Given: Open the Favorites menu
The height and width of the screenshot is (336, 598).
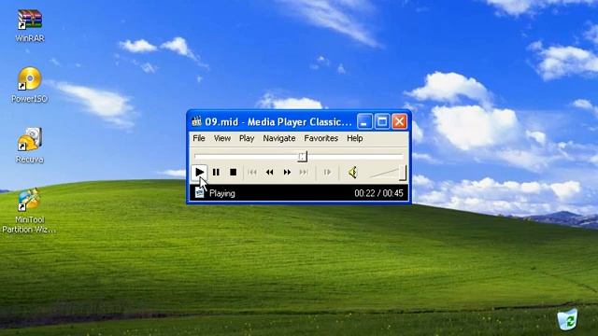Looking at the screenshot, I should [x=320, y=138].
